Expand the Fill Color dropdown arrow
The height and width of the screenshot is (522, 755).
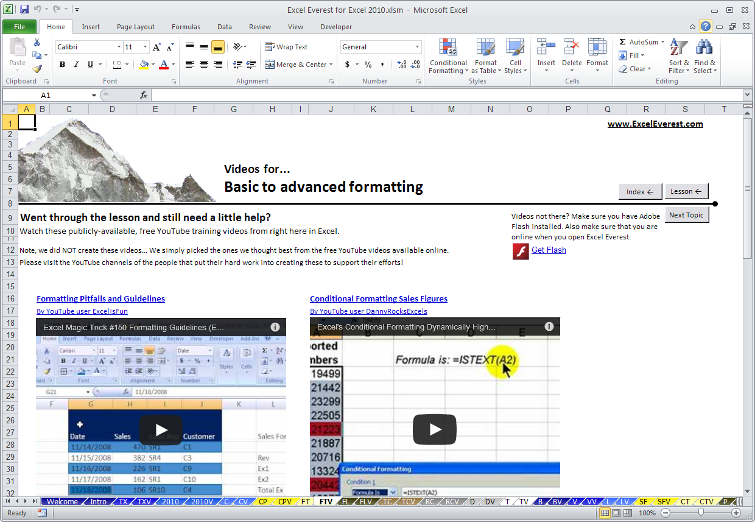(x=153, y=64)
